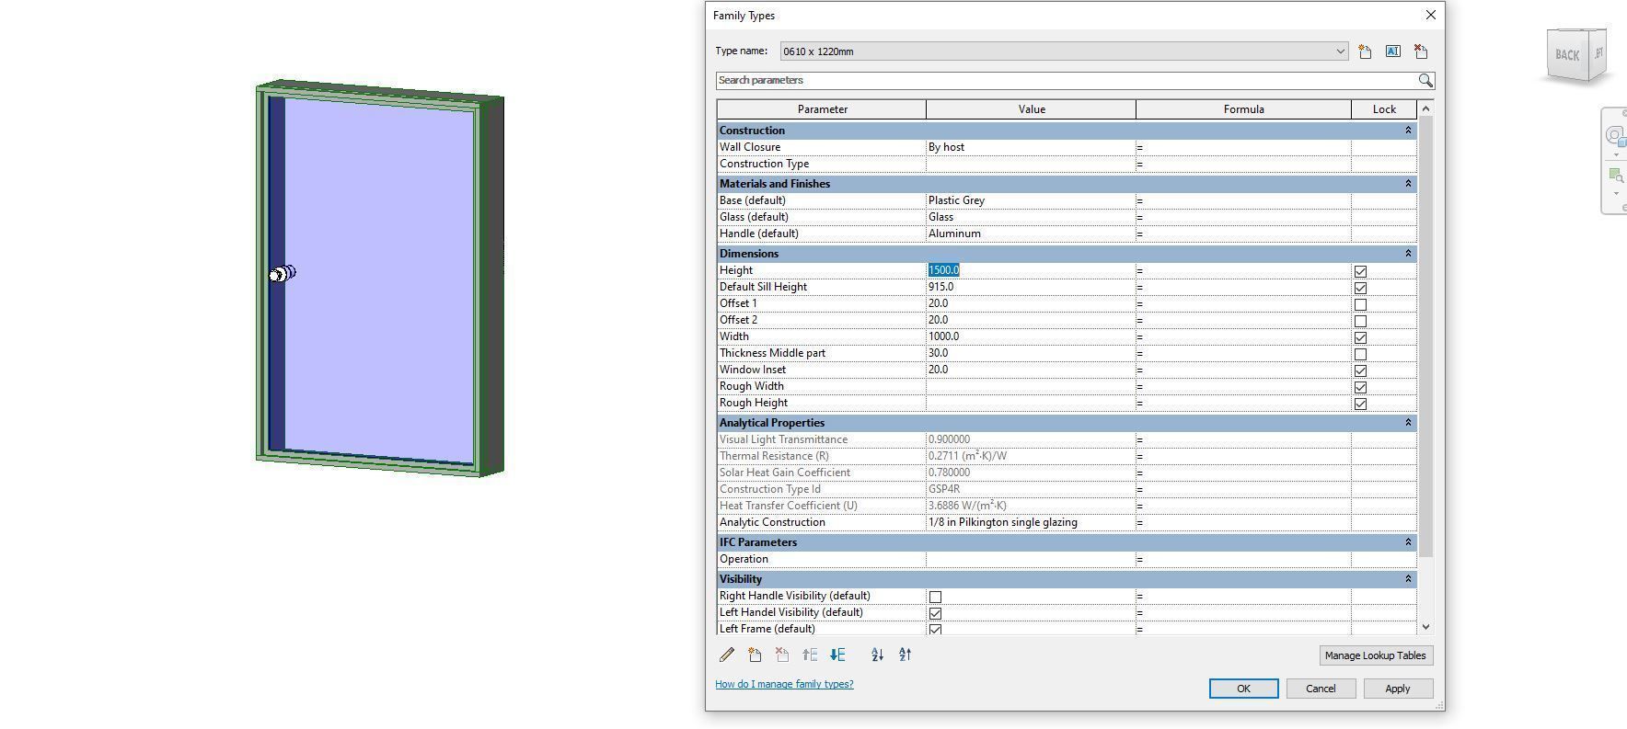Screen dimensions: 1627x729
Task: Click the New Parameter icon
Action: pos(755,655)
